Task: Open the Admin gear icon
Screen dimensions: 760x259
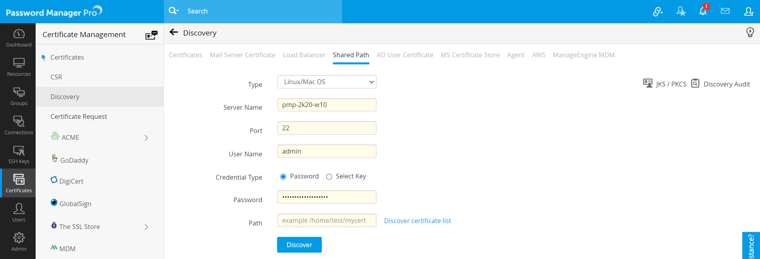Action: pyautogui.click(x=19, y=242)
